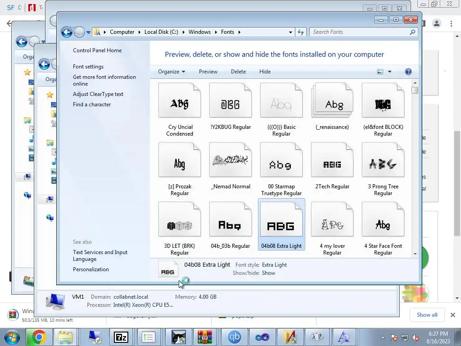
Task: Click the Local Disk (C:) breadcrumb
Action: pyautogui.click(x=161, y=32)
